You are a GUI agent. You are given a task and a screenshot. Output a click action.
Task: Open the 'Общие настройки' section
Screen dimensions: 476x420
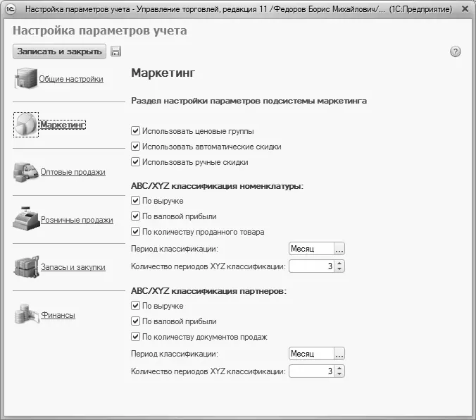tap(71, 79)
